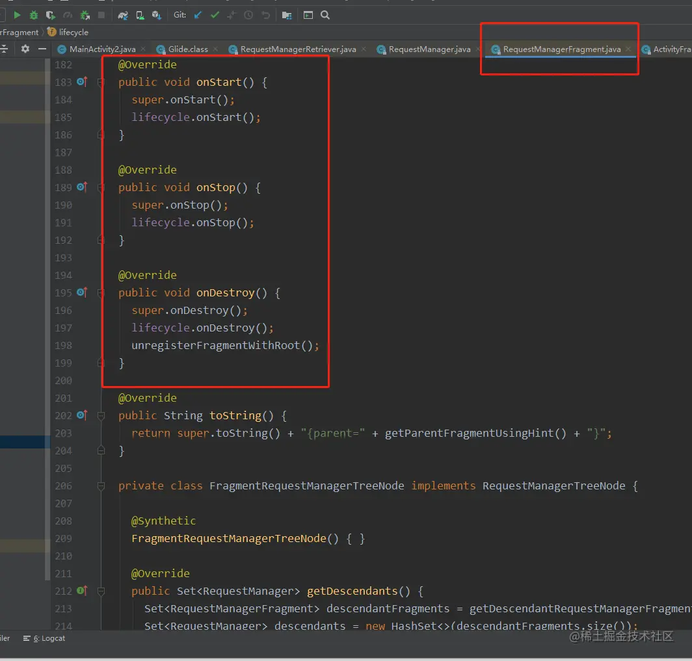Close the RequestManagerRetriever.java tab
Viewport: 692px width, 661px height.
pos(364,49)
